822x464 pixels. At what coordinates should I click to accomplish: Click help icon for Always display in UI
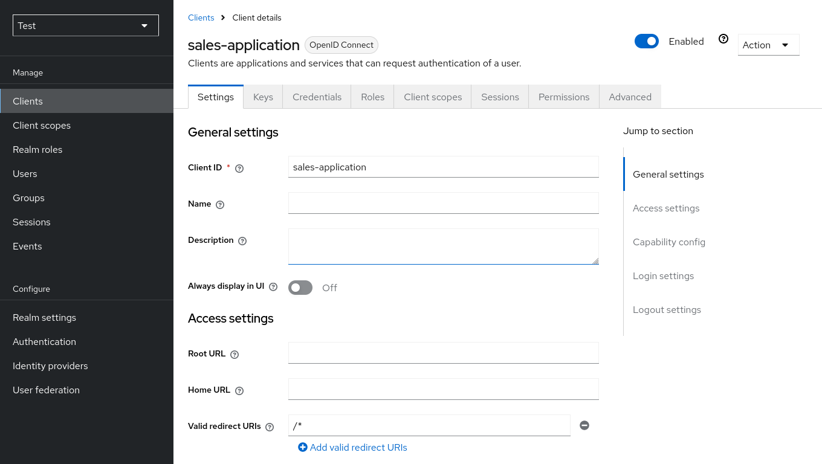click(273, 287)
